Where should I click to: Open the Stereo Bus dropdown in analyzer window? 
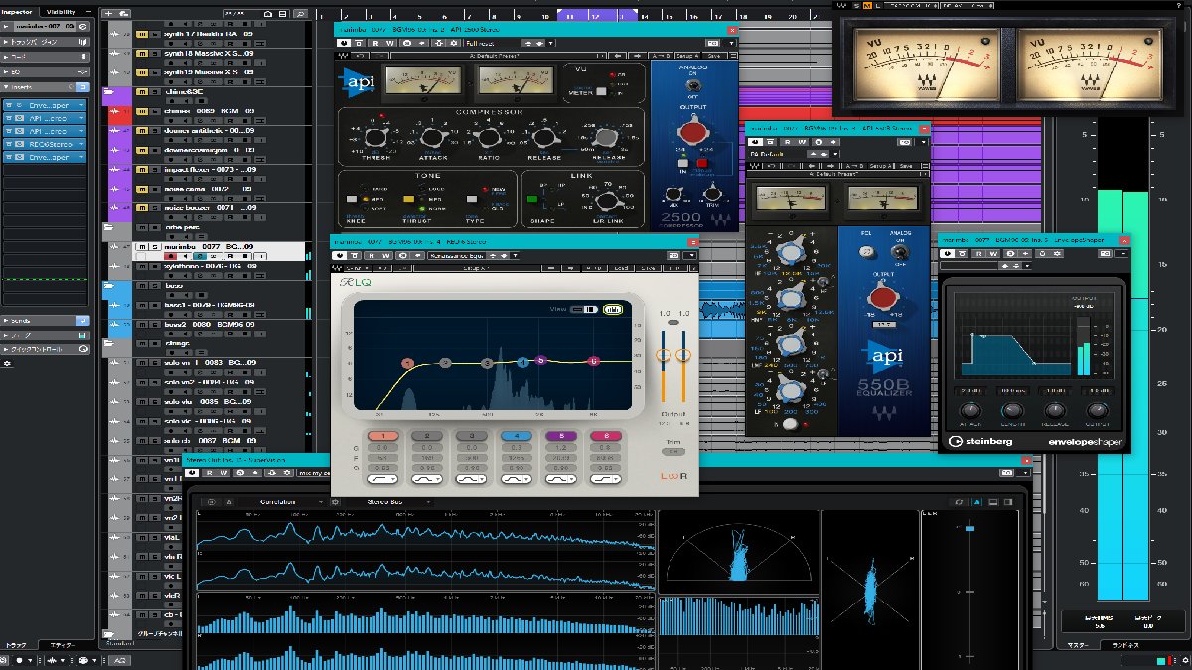coord(391,502)
